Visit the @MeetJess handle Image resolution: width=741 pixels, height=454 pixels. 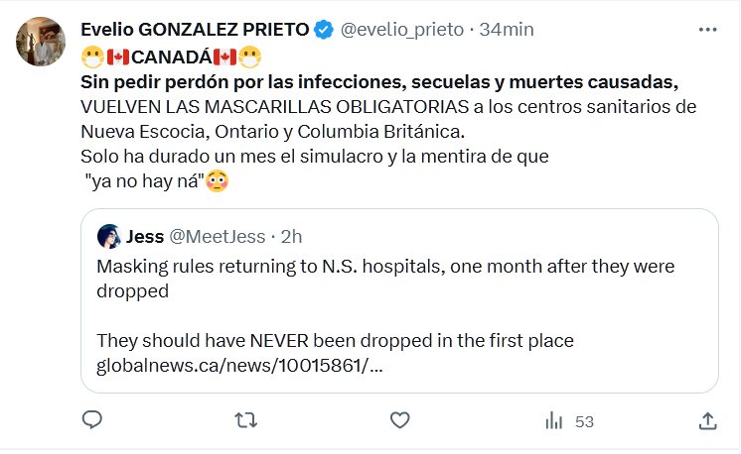click(219, 237)
